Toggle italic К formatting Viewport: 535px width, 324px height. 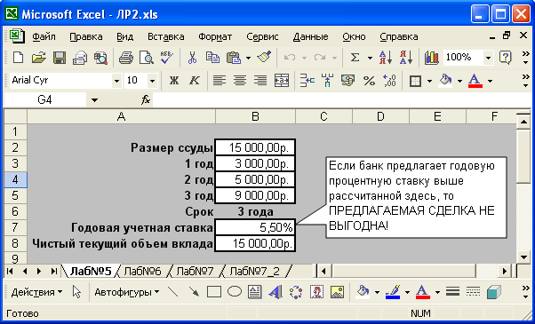tap(195, 81)
